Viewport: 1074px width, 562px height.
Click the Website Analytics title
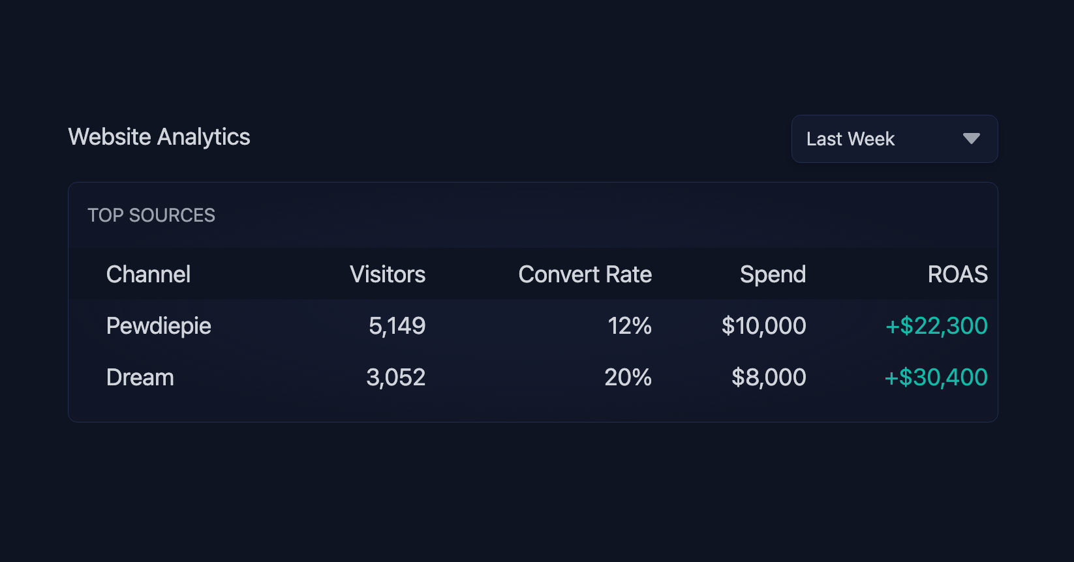click(x=159, y=137)
